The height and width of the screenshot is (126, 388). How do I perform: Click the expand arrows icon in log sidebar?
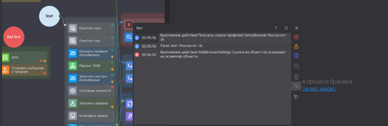[x=296, y=86]
